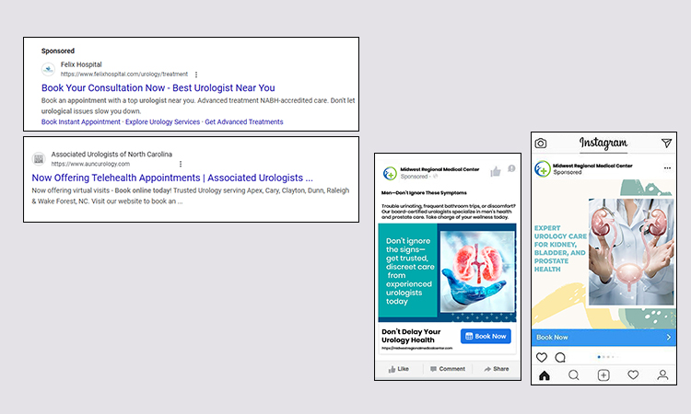Screen dimensions: 691x414
Task: Click Instagram carousel pagination dots
Action: tap(608, 357)
